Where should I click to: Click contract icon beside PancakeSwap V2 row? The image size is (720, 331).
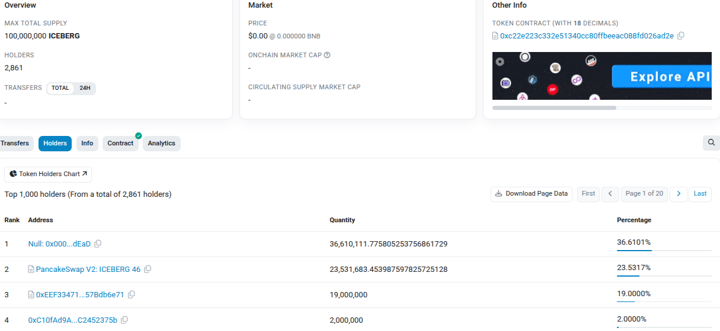[x=31, y=270]
